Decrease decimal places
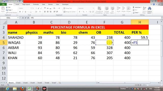163x91 pixels. pyautogui.click(x=93, y=12)
